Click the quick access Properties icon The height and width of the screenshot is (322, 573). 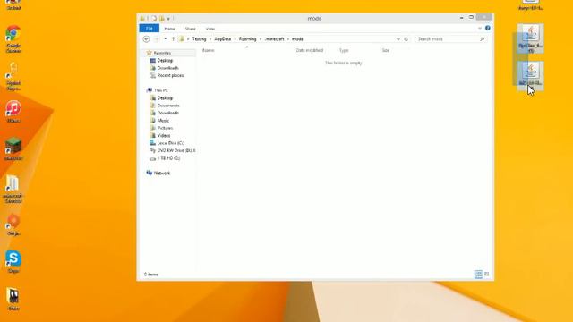[154, 18]
